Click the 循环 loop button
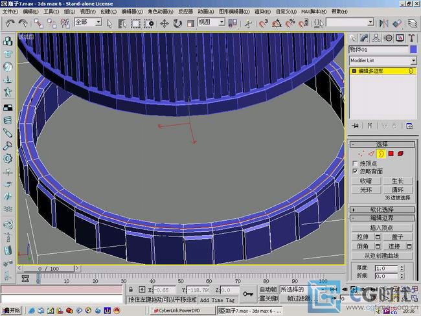The width and height of the screenshot is (421, 316). [x=398, y=190]
